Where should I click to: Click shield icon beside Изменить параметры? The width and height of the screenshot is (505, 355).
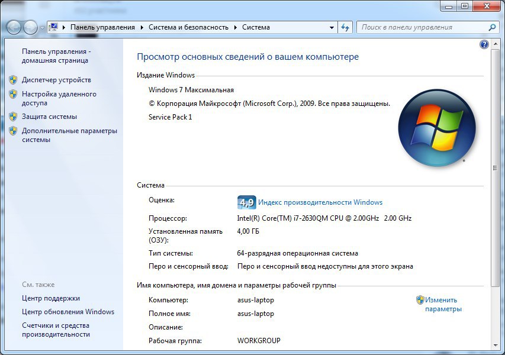pos(420,300)
